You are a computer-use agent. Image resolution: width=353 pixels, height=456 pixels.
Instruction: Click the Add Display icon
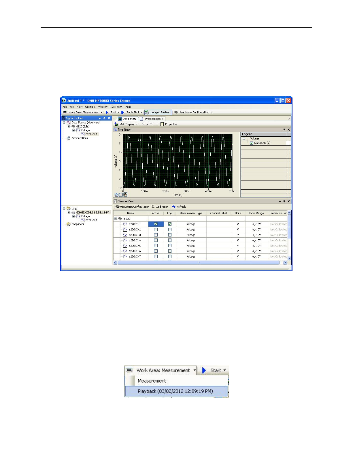(116, 124)
